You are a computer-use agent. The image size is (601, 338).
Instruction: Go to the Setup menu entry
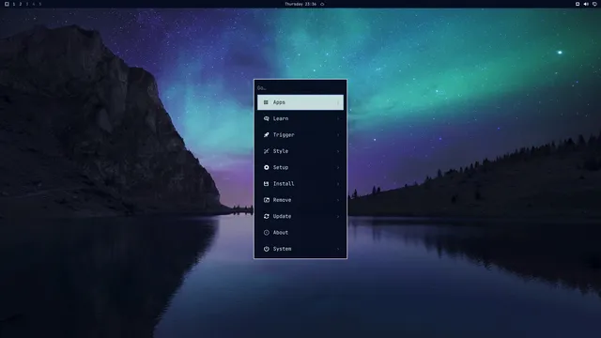click(x=300, y=167)
